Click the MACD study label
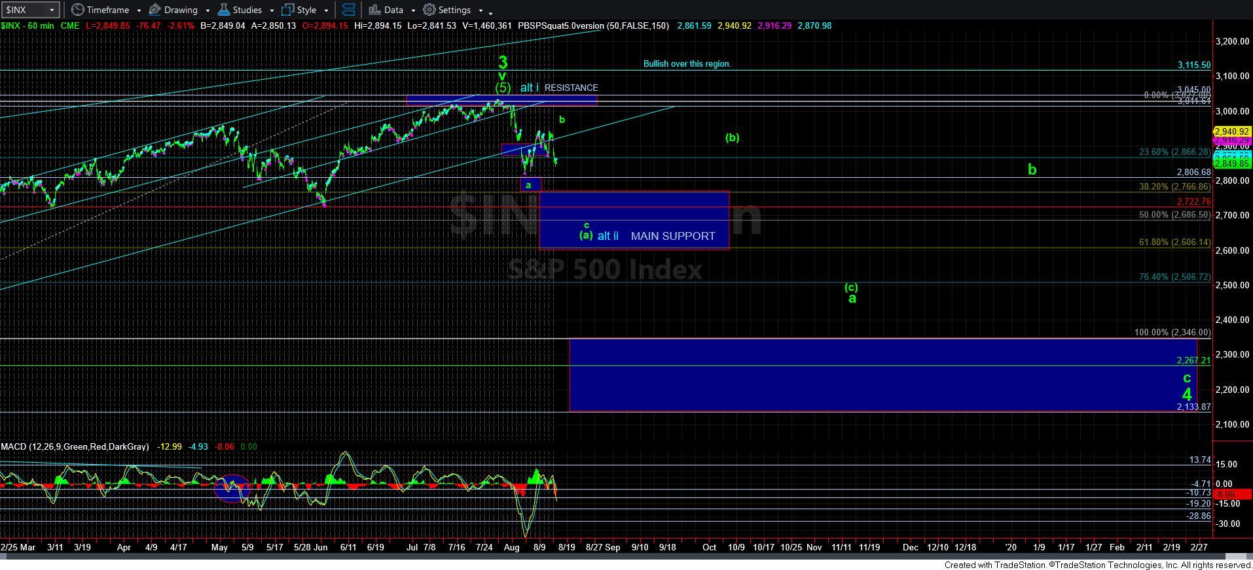This screenshot has width=1253, height=570. 75,446
